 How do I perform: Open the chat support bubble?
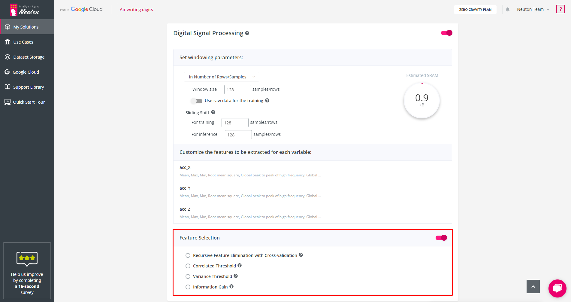557,288
